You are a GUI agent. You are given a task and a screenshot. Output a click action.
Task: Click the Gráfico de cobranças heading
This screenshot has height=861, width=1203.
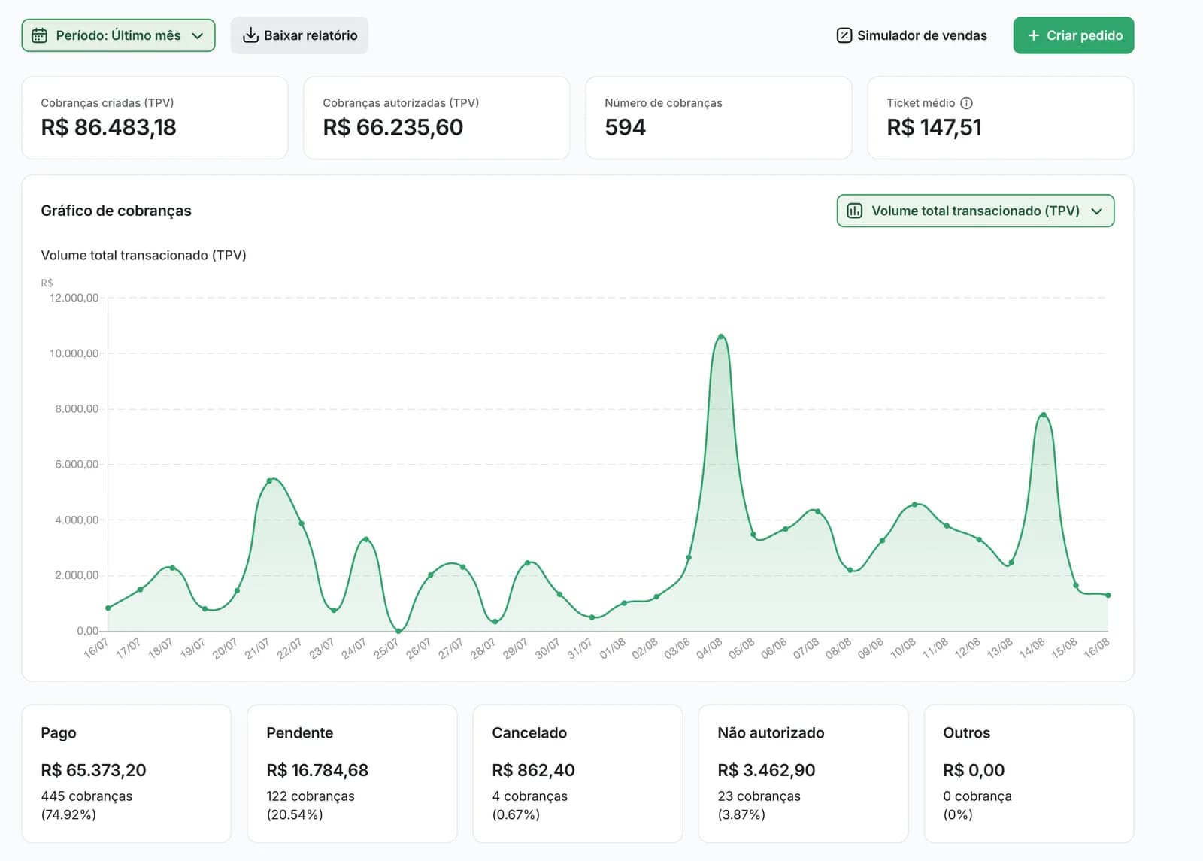click(x=116, y=211)
